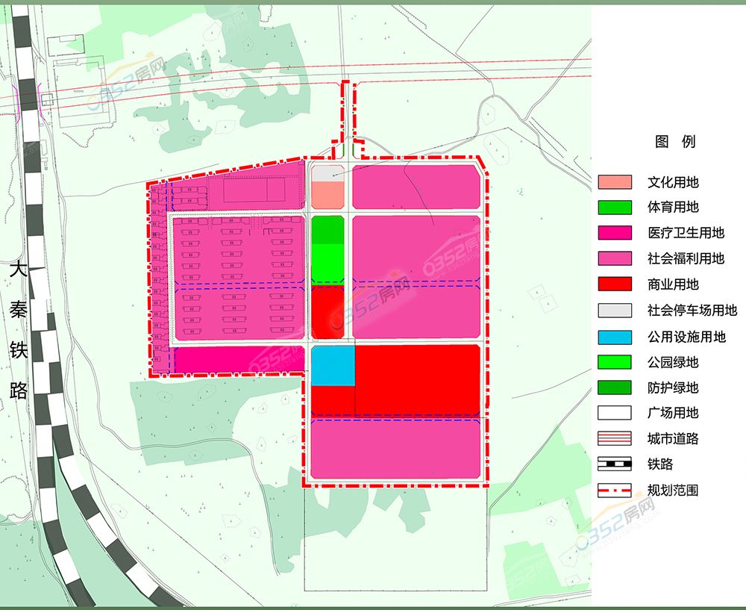Click the 社会停车场用地 gray legend swatch
This screenshot has width=746, height=610.
(614, 311)
